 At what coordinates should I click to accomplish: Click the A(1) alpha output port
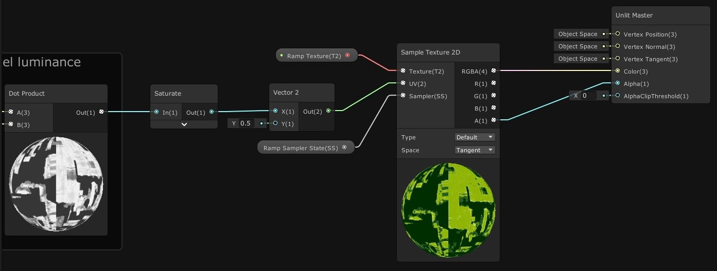coord(494,120)
